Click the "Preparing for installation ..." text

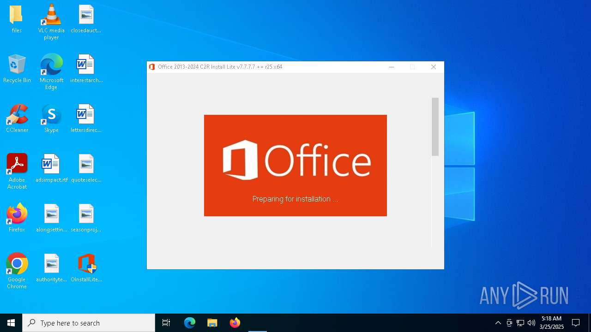point(295,199)
